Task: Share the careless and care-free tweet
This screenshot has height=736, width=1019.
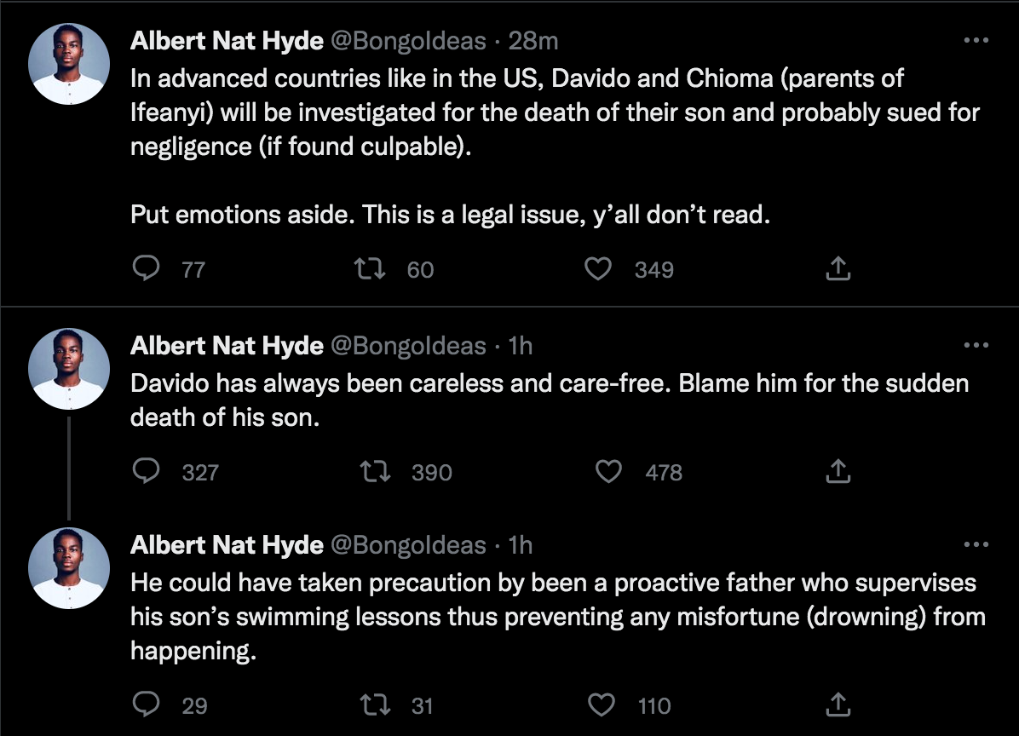Action: click(838, 471)
